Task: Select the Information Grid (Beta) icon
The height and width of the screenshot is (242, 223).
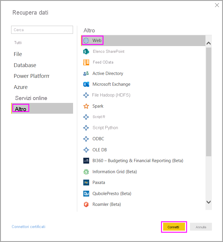Action: click(x=86, y=172)
